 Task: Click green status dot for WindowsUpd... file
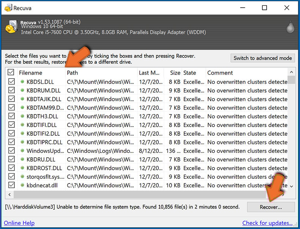coord(22,151)
